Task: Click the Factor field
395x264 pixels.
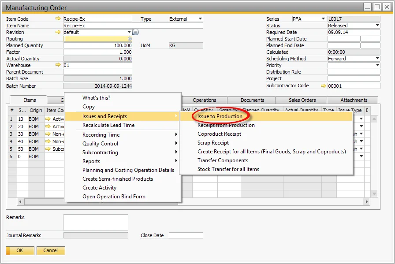Action: coord(97,52)
